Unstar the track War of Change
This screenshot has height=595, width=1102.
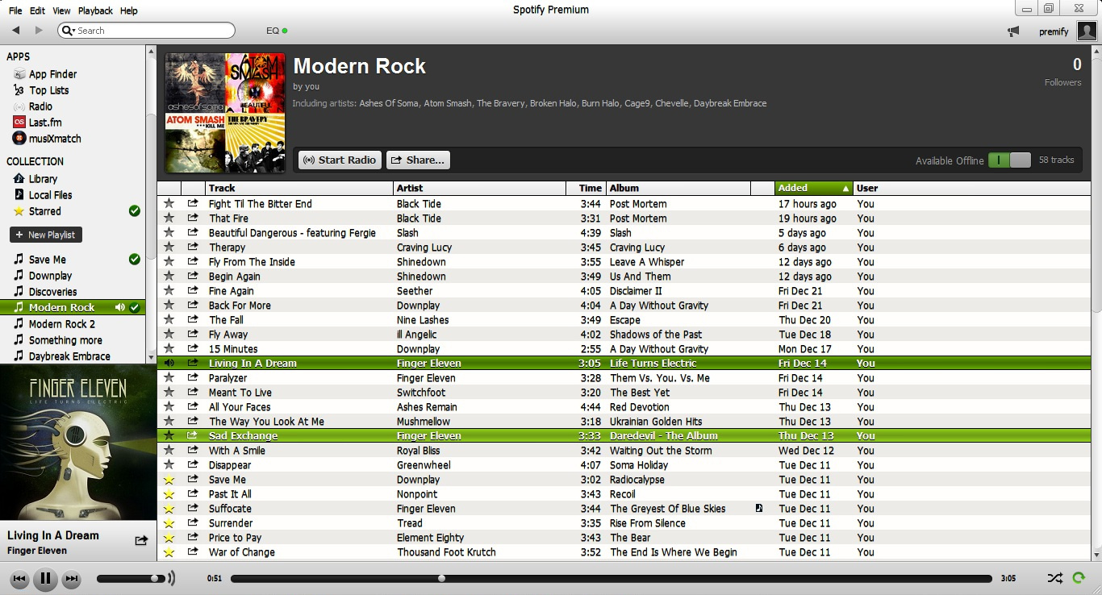pyautogui.click(x=169, y=552)
